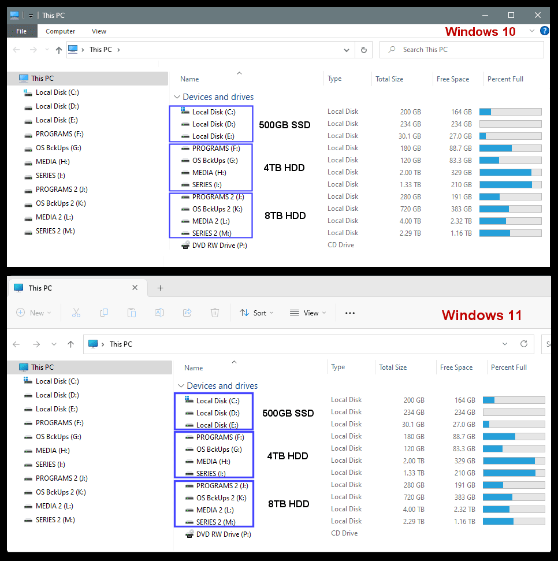This screenshot has width=558, height=561.
Task: Click the Delete trash icon in Windows 11 toolbar
Action: 215,313
